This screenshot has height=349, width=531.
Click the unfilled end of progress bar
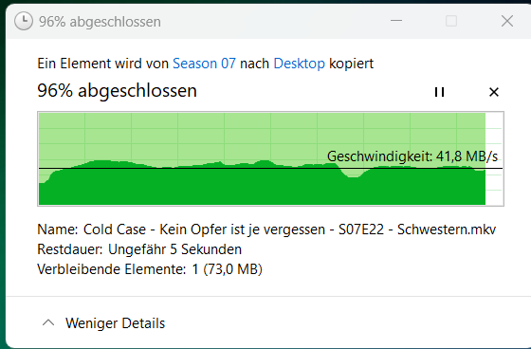[494, 158]
